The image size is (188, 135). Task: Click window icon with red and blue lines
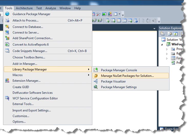click(124, 20)
